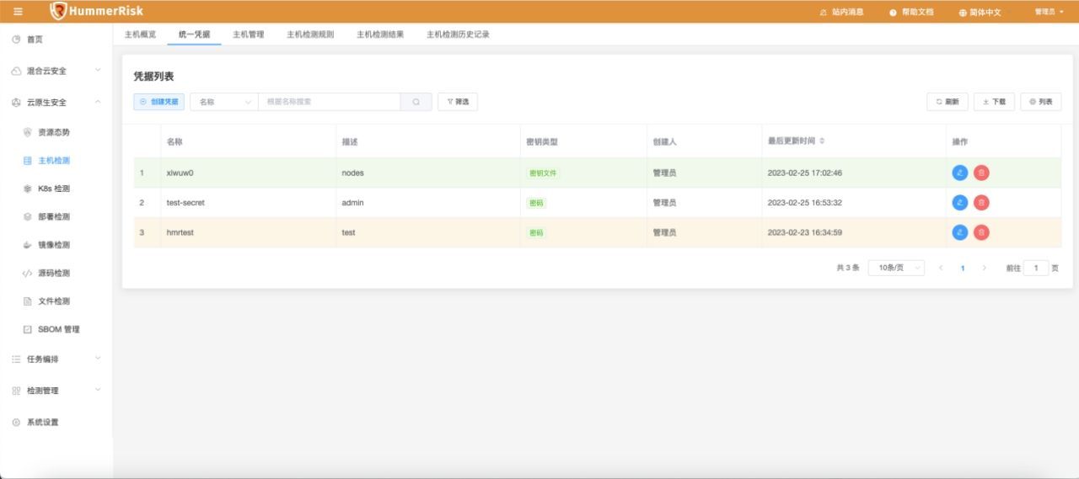Click the 筛选 filter button
The image size is (1079, 479).
tap(458, 102)
